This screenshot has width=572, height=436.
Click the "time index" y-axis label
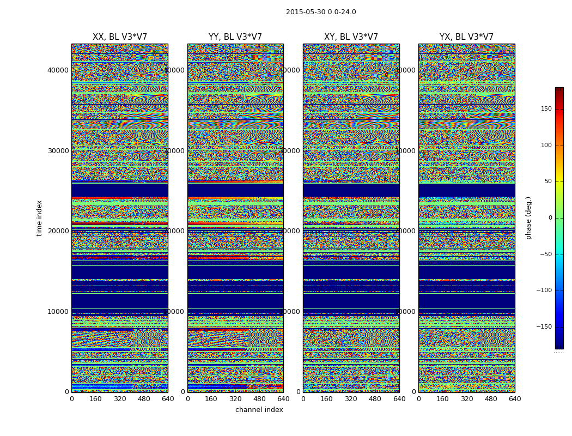tap(39, 218)
